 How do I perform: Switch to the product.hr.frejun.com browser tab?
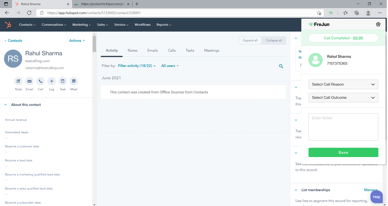pyautogui.click(x=102, y=4)
